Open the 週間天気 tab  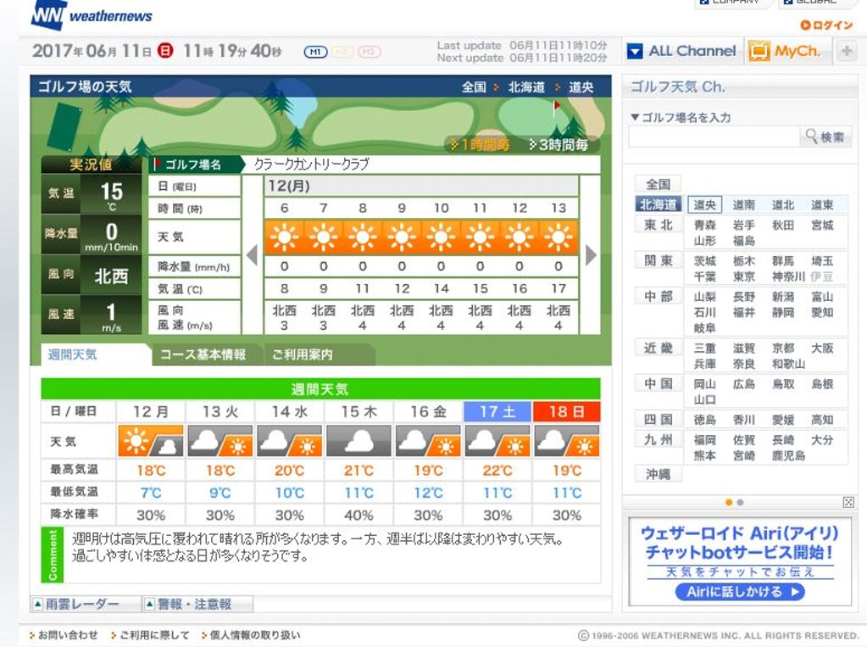[x=96, y=354]
